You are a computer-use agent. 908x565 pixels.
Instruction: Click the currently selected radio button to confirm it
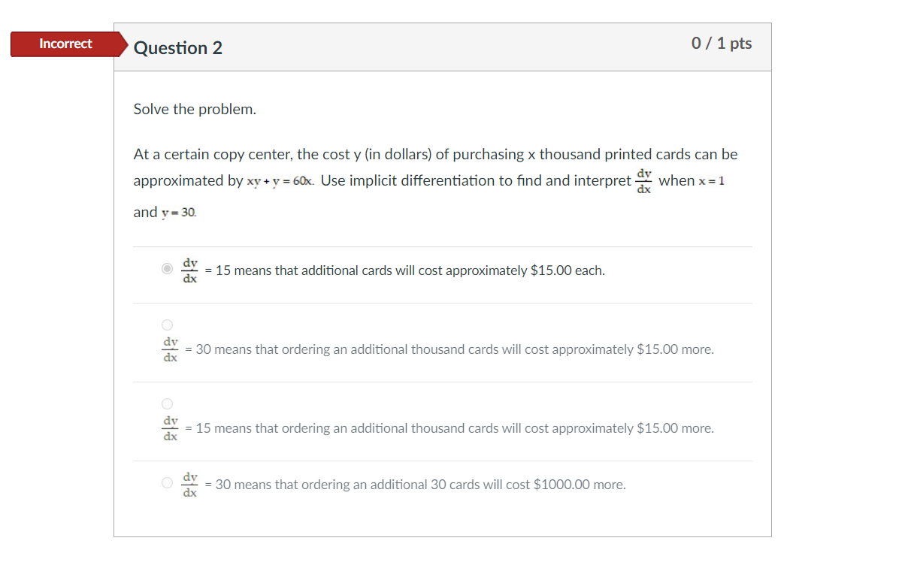coord(167,268)
